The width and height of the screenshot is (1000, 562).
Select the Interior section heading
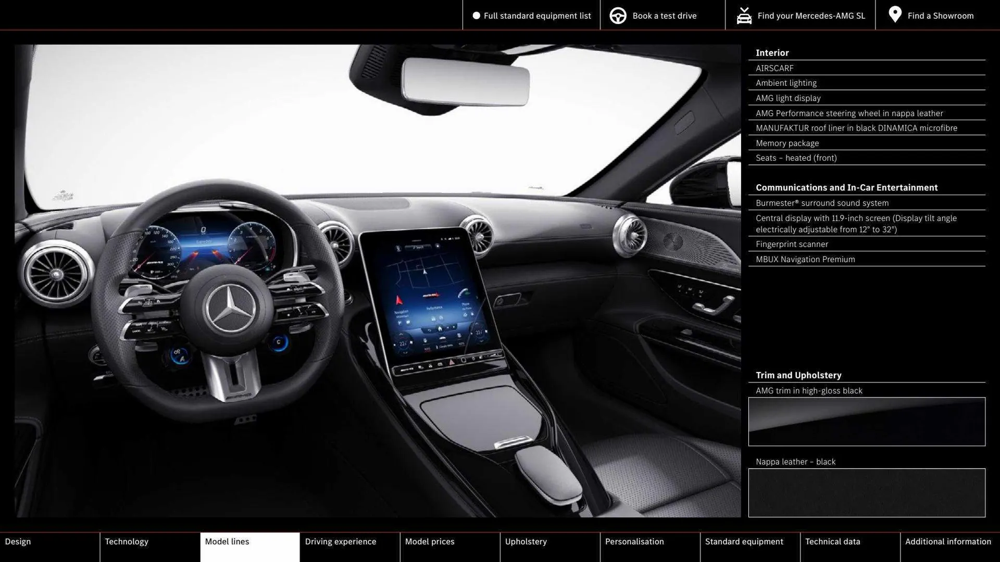pos(772,53)
